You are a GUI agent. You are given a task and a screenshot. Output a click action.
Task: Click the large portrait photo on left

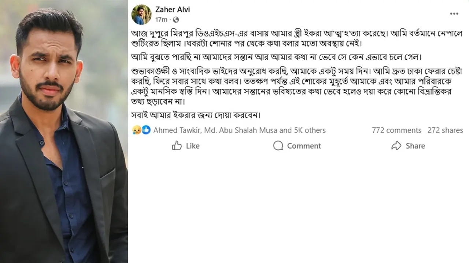[x=64, y=131]
